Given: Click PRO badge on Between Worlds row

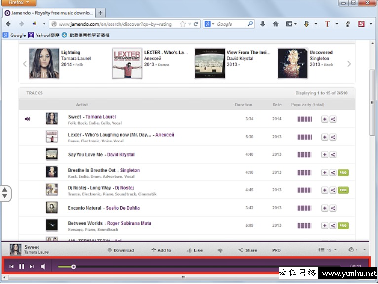Looking at the screenshot, I should point(343,226).
